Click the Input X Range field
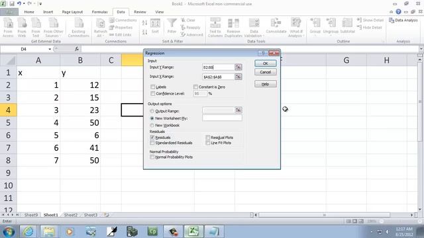The image size is (424, 238). coord(219,77)
